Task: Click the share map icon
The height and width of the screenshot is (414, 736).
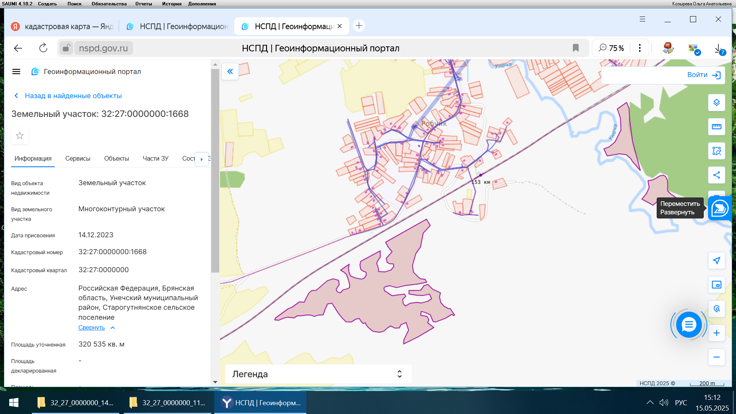Action: click(x=716, y=175)
